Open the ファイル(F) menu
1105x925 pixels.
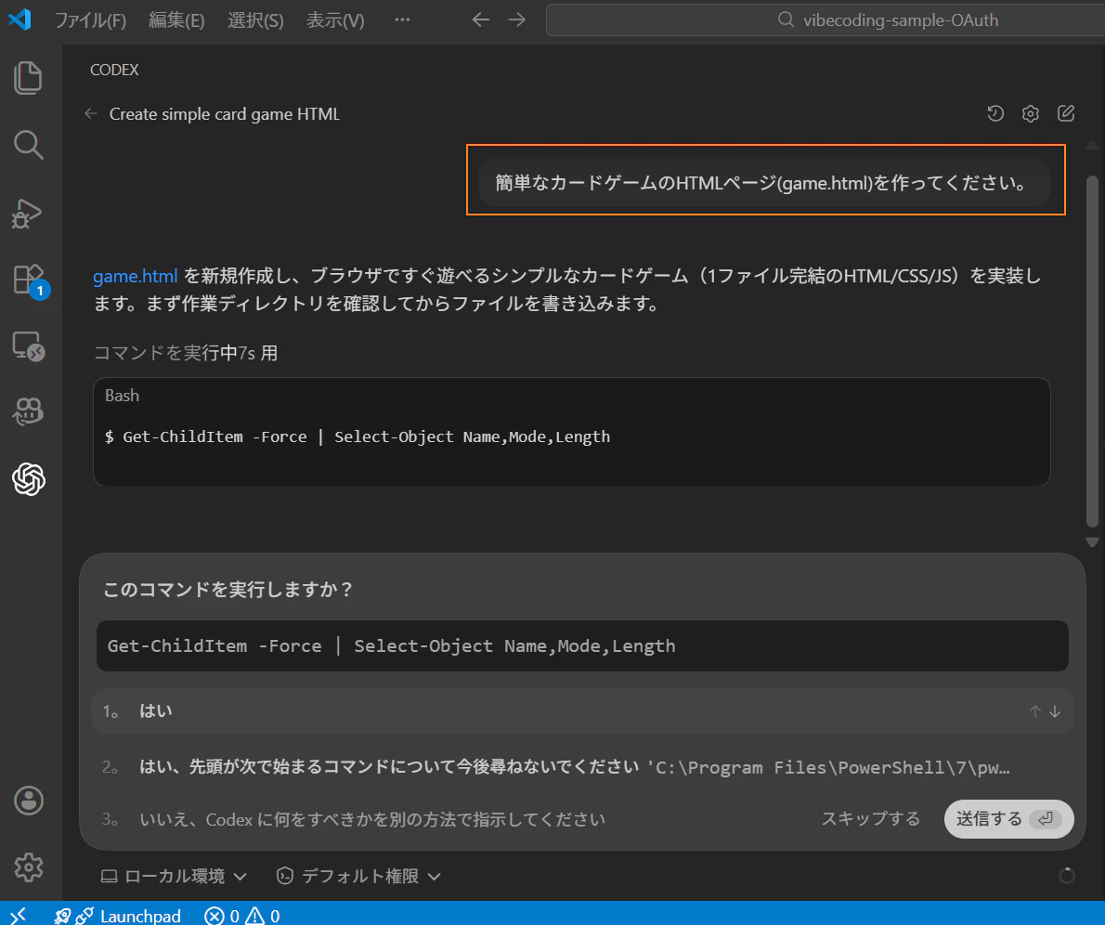click(x=90, y=20)
